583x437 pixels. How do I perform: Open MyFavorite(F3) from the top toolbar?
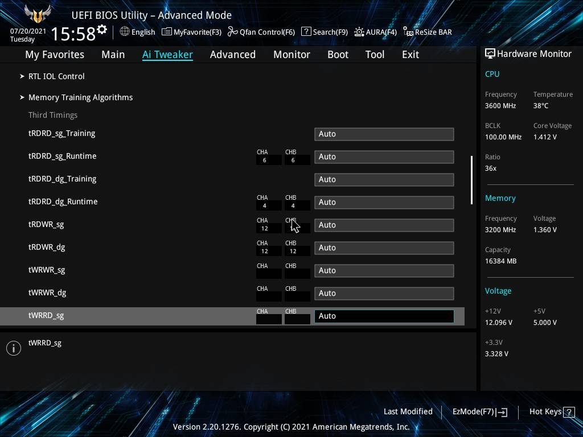point(191,32)
